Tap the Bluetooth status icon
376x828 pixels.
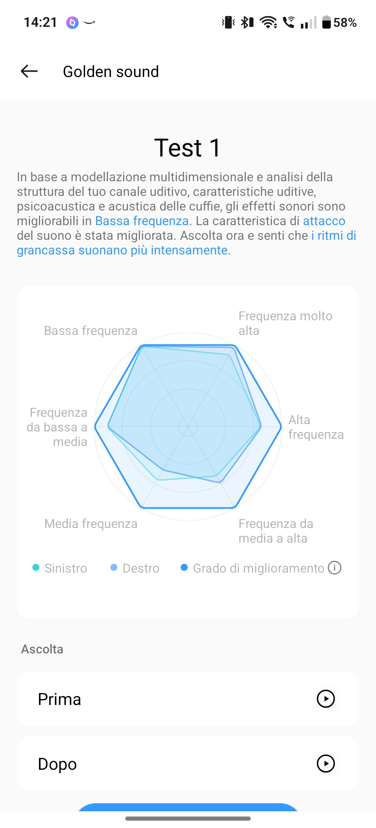point(247,22)
